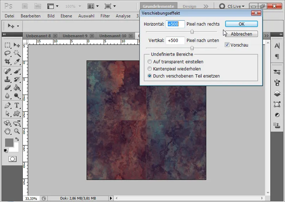Open the Paragraph panel icon
The image size is (285, 202).
[277, 57]
